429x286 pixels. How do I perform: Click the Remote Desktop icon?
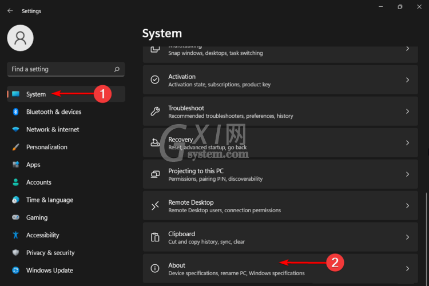pyautogui.click(x=155, y=205)
